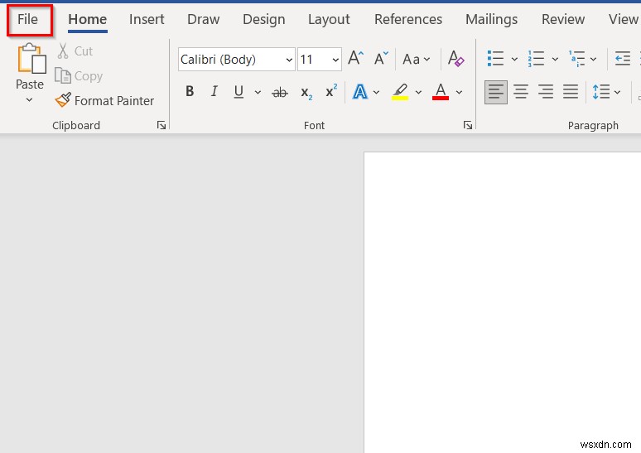The width and height of the screenshot is (641, 453).
Task: Decrease paragraph indent
Action: point(623,59)
